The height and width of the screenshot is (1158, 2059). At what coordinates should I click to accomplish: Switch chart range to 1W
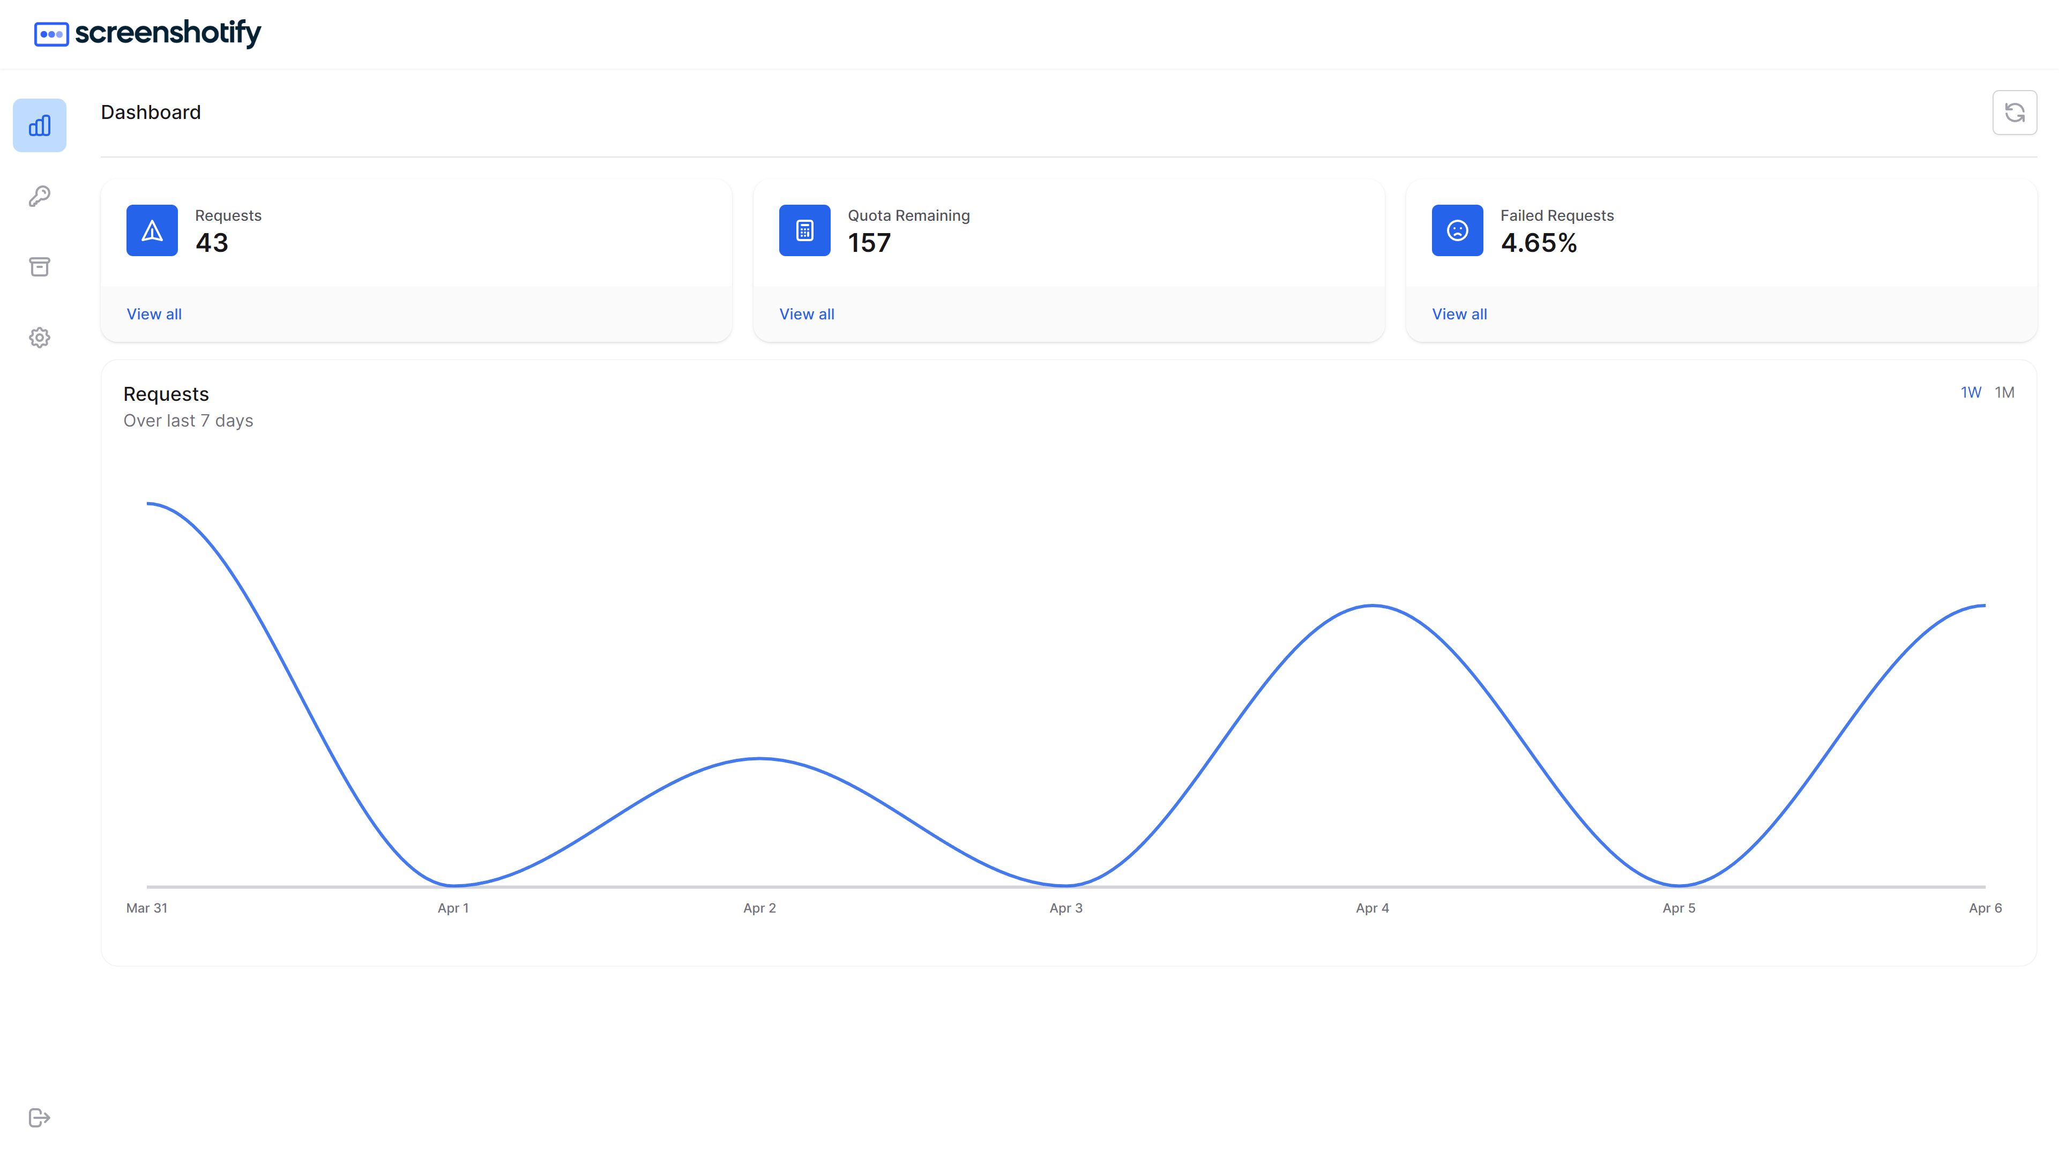point(1970,392)
